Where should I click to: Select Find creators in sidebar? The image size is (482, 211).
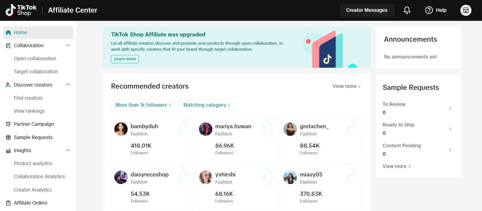point(28,98)
